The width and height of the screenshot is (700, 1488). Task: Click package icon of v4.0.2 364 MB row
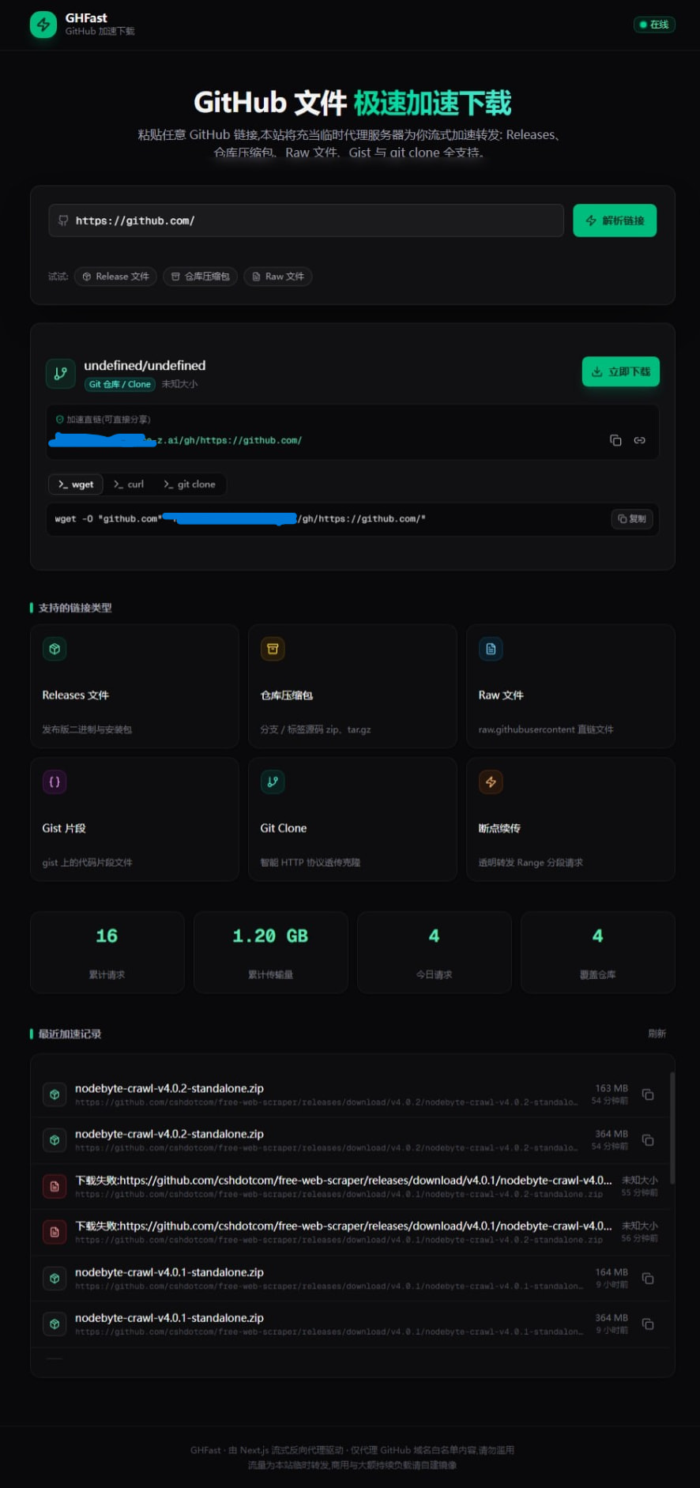click(55, 1140)
